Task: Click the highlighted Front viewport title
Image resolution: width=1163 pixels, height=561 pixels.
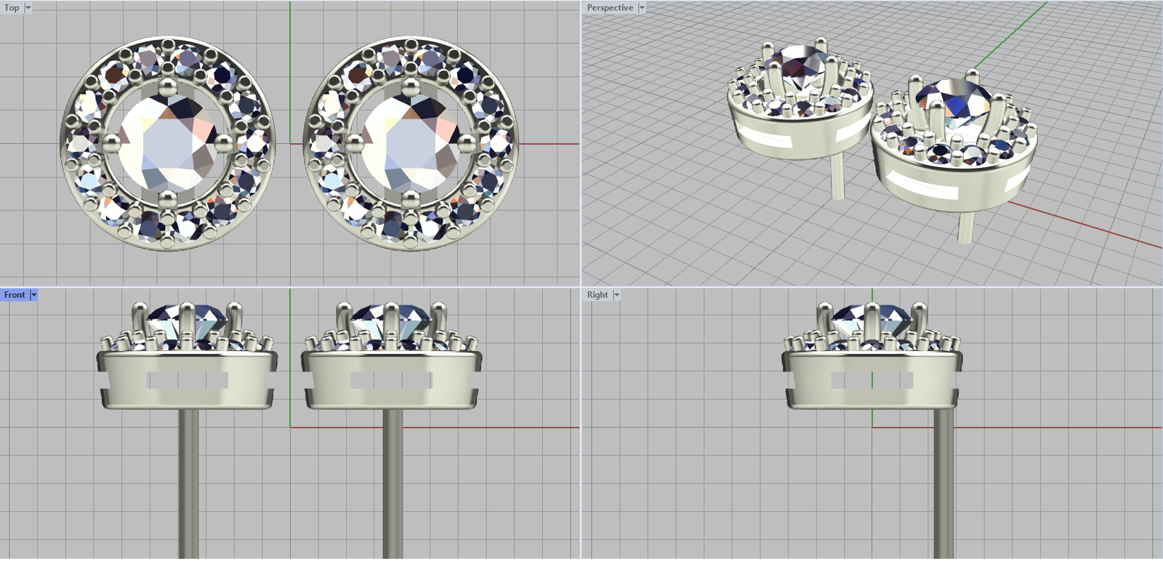Action: [x=15, y=295]
